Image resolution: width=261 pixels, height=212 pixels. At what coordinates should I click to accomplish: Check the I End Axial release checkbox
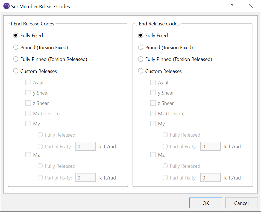[x=28, y=83]
